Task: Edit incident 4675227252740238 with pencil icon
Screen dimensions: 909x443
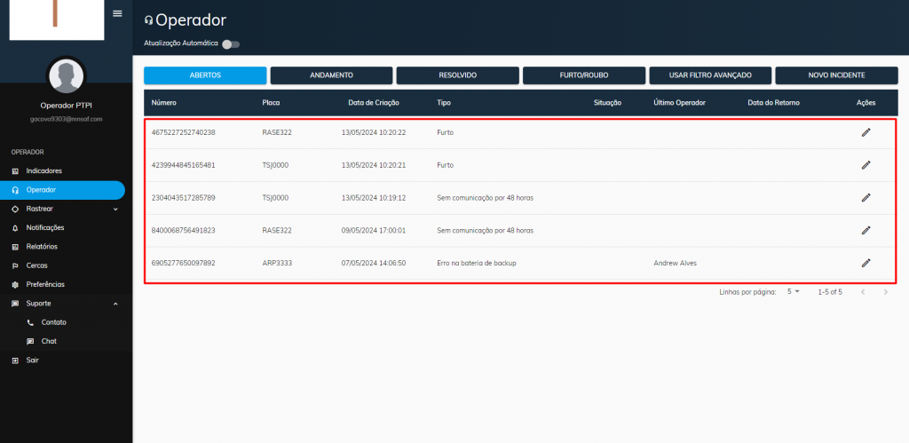Action: [x=866, y=132]
